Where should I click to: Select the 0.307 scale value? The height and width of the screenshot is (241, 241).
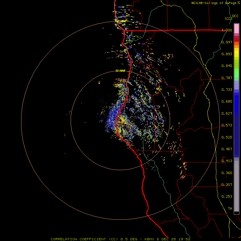click(227, 185)
